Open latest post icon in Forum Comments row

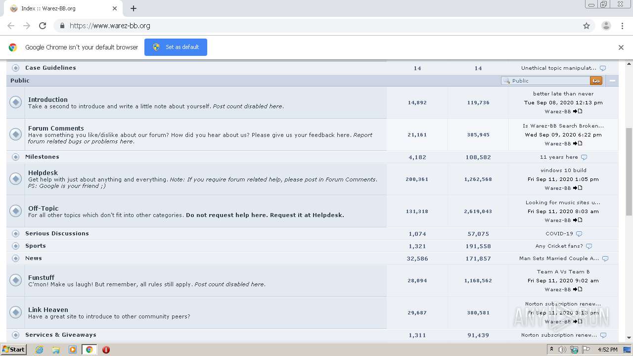coord(578,143)
